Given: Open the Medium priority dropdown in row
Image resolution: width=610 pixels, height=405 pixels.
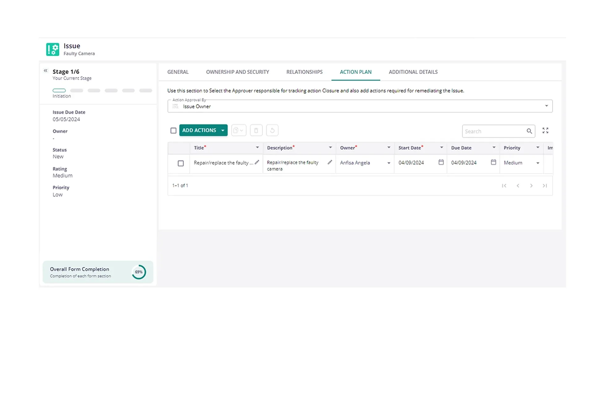Looking at the screenshot, I should [538, 163].
